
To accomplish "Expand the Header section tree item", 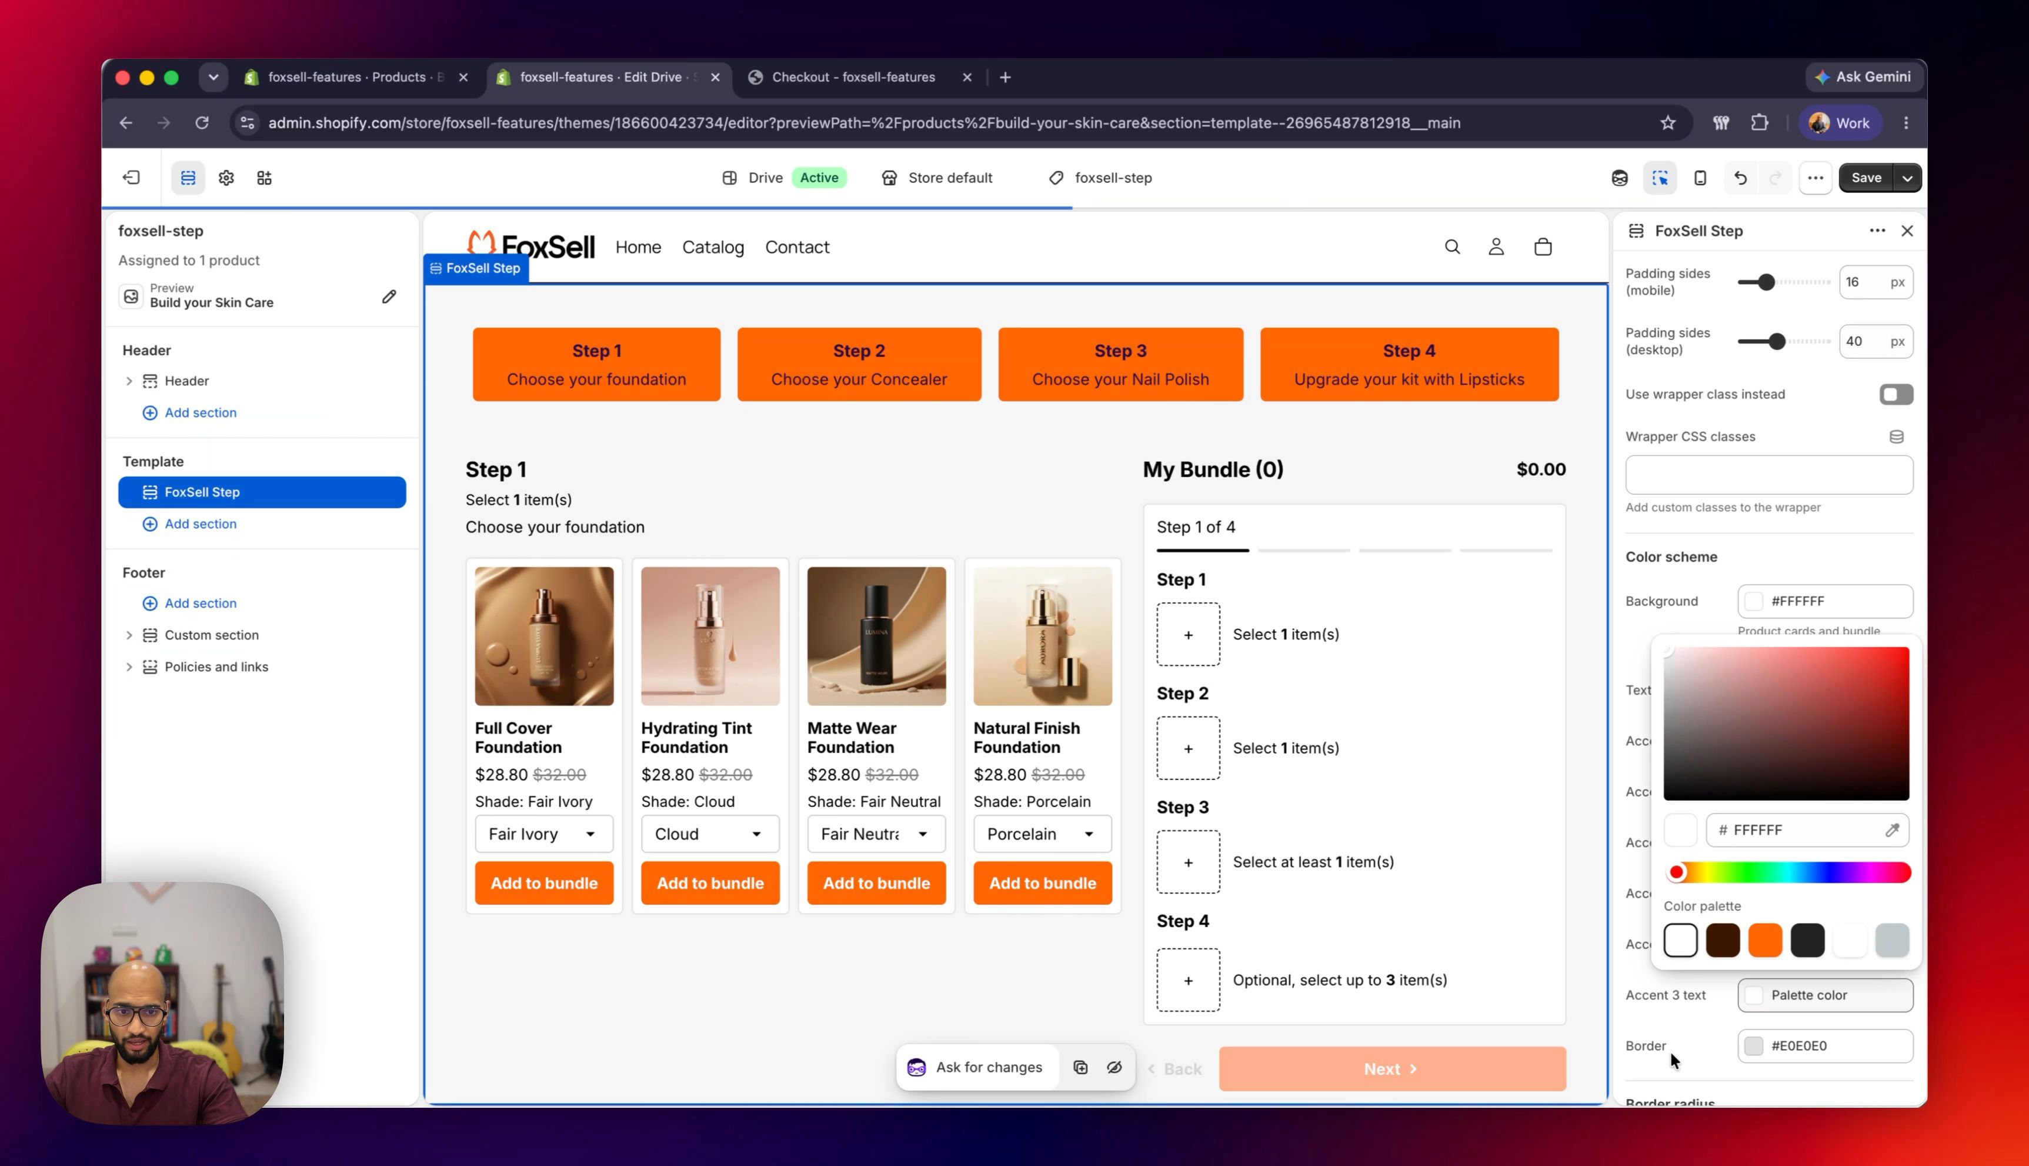I will click(x=129, y=381).
